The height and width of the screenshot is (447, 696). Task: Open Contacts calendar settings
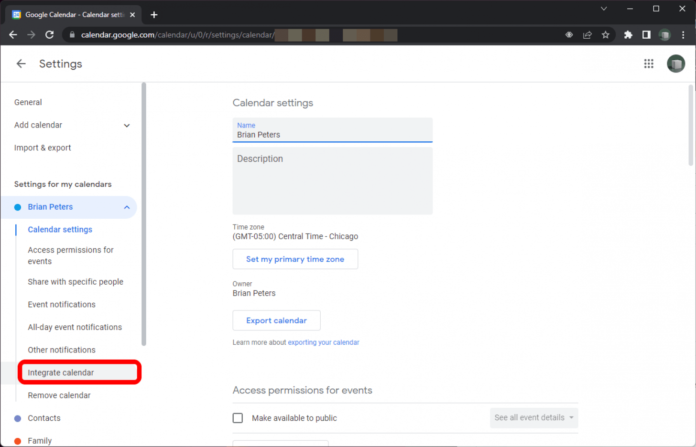pos(44,418)
